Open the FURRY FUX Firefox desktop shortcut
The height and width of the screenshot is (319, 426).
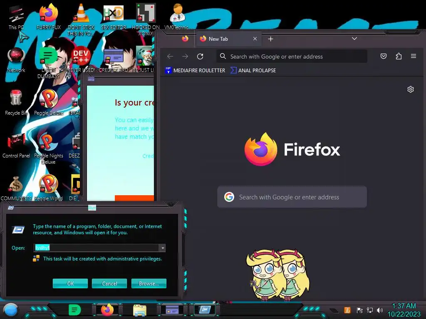[x=49, y=17]
